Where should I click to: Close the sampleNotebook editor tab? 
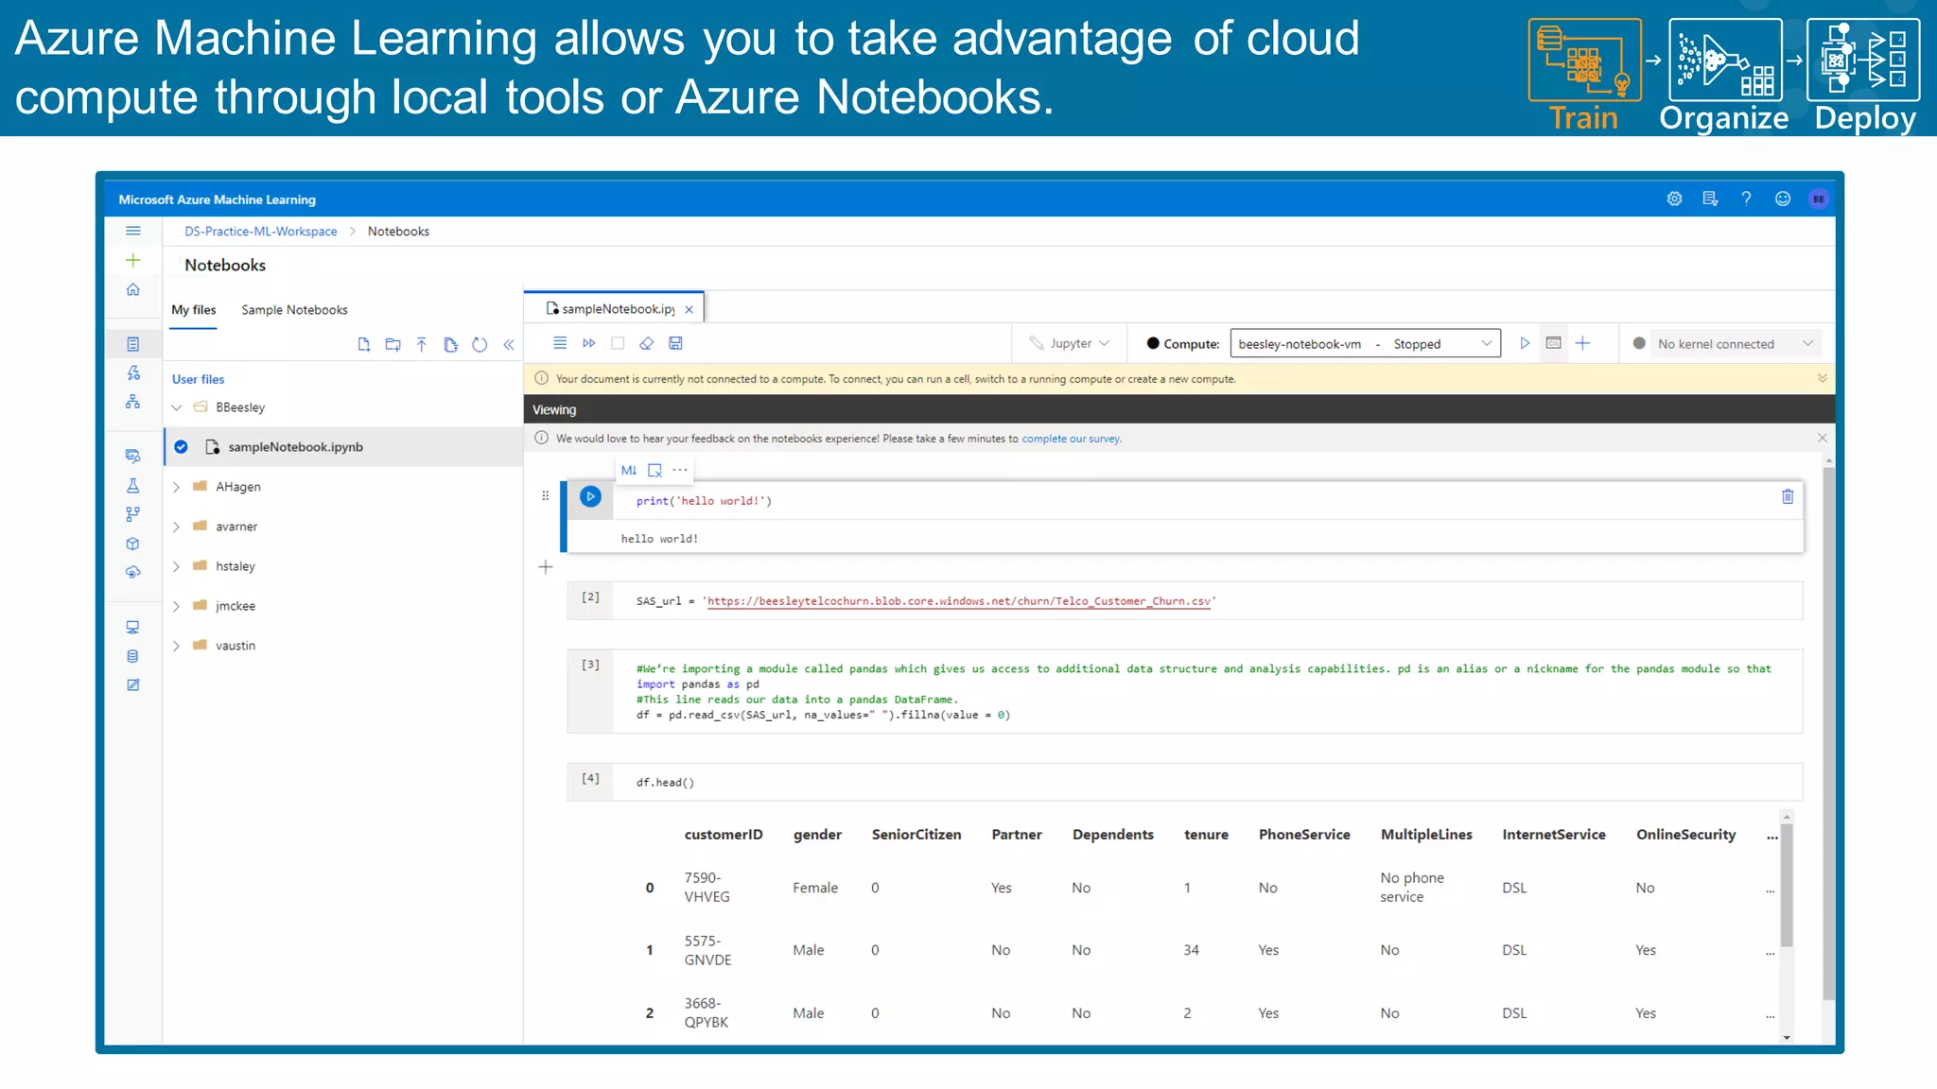[689, 309]
